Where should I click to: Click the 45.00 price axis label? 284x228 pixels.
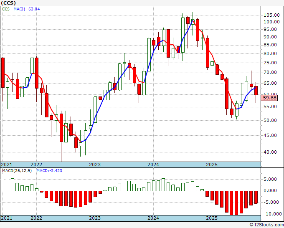pos(270,135)
